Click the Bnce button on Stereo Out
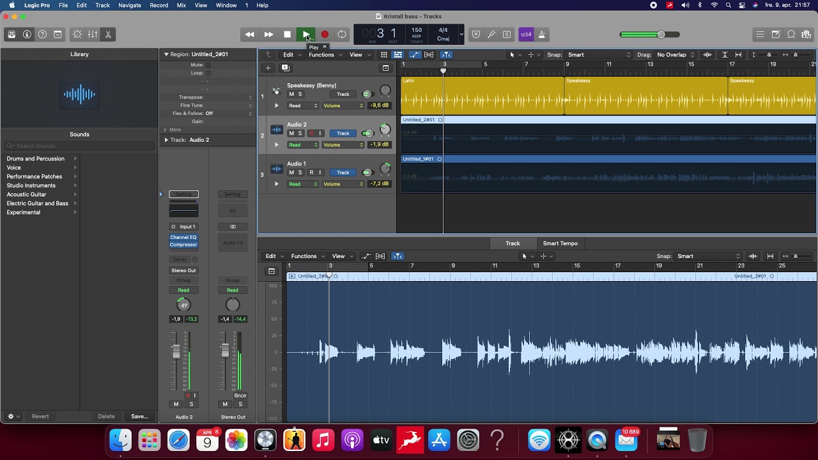818x460 pixels. click(x=240, y=395)
